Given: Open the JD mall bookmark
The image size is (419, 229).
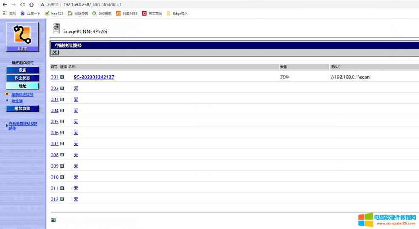Looking at the screenshot, I should (152, 13).
